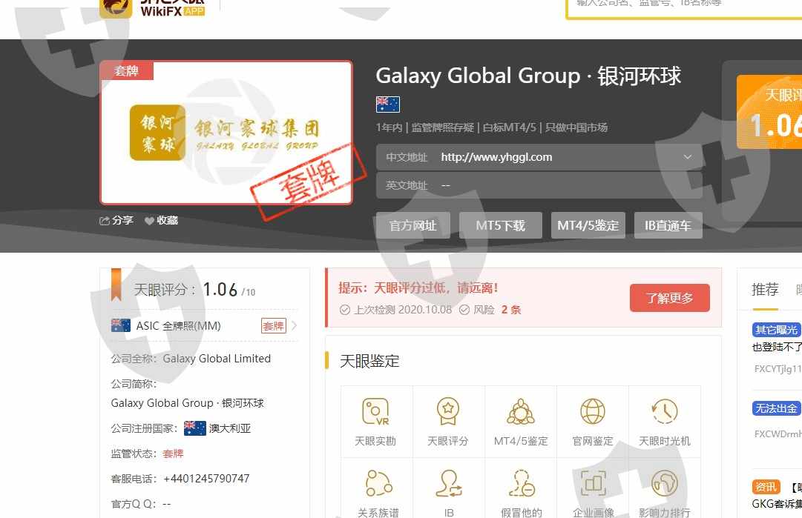Open the 天眼评分 badge icon
This screenshot has width=802, height=518.
tap(448, 412)
